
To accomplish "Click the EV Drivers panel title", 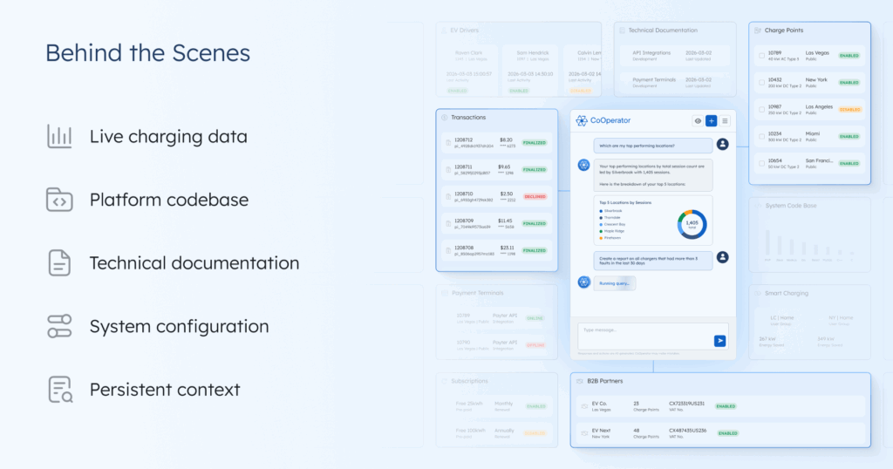I will [x=464, y=31].
